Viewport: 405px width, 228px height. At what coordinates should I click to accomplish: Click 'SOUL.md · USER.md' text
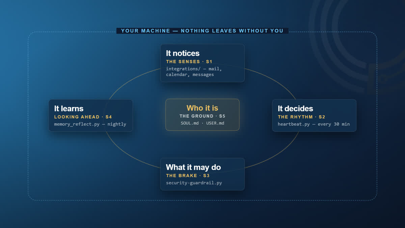202,123
